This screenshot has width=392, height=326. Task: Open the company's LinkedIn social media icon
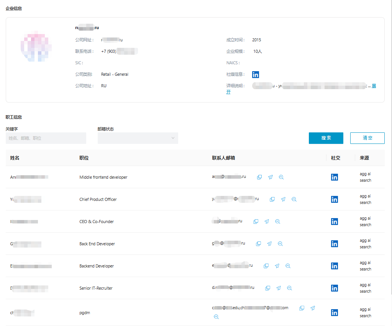(256, 75)
